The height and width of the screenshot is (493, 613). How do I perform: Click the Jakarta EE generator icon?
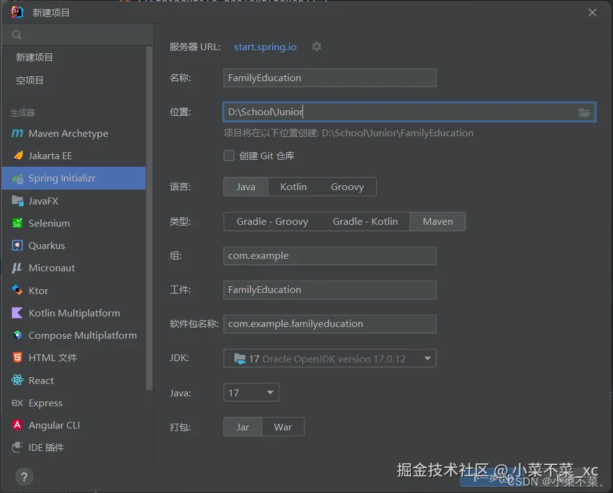point(18,156)
